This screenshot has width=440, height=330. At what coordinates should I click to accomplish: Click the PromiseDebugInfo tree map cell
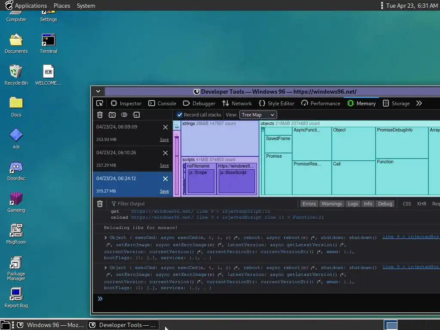[x=402, y=143]
